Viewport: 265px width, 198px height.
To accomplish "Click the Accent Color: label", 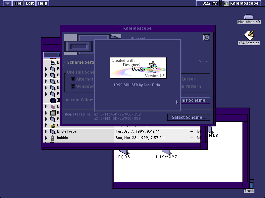I will click(x=79, y=100).
